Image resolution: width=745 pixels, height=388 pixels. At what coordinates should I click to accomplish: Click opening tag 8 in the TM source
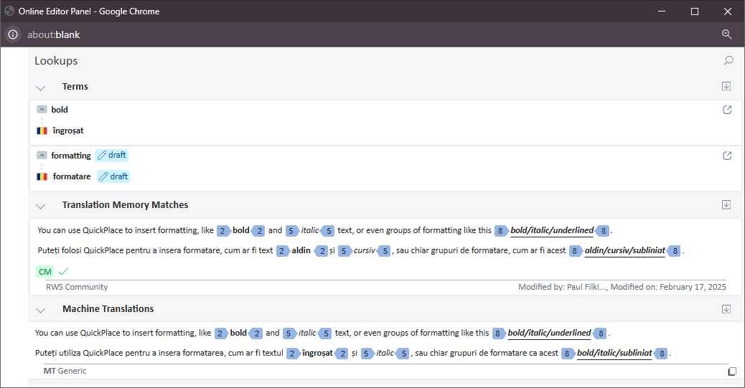[x=501, y=231]
